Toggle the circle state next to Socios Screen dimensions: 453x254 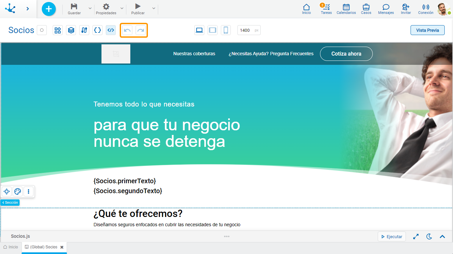(x=42, y=30)
